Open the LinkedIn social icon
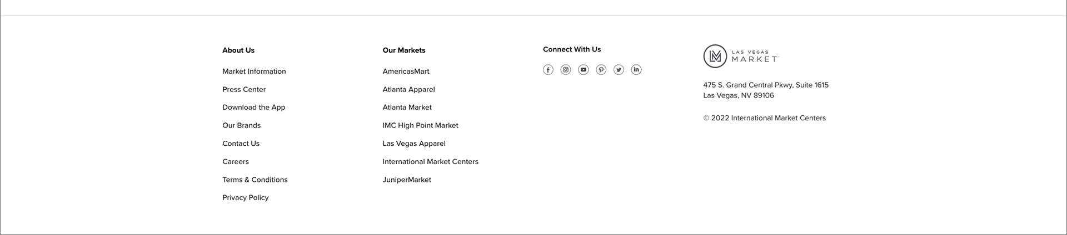This screenshot has width=1067, height=235. 636,69
